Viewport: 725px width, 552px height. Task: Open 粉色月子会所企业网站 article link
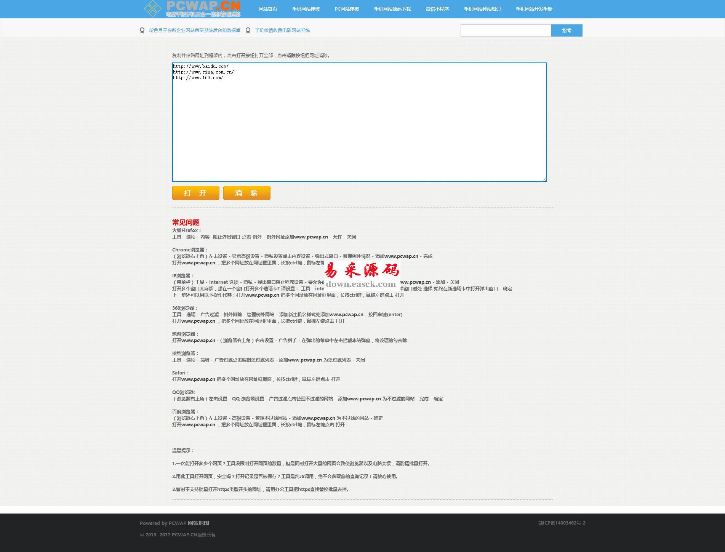coord(194,30)
